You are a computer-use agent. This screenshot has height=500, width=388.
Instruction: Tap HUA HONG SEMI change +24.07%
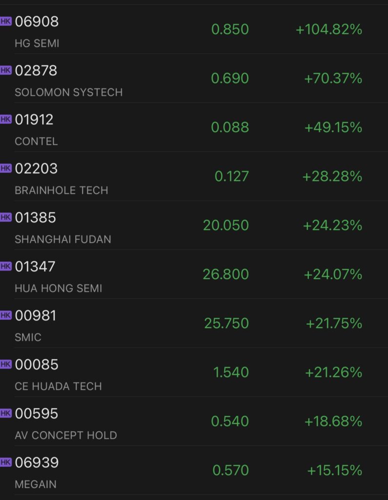(x=333, y=274)
